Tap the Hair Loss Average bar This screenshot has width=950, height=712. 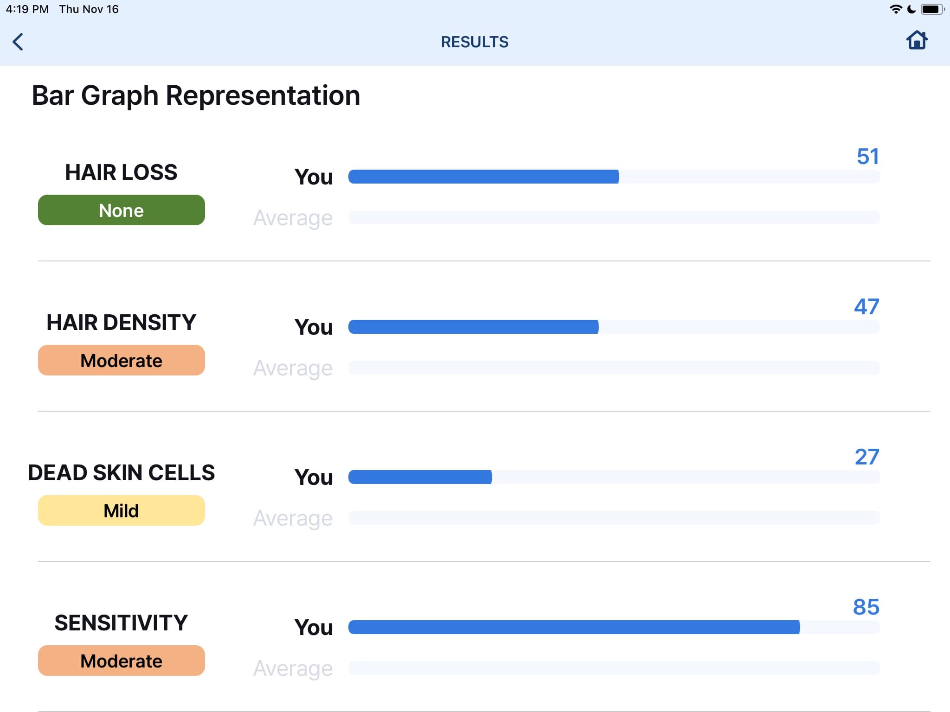coord(614,217)
